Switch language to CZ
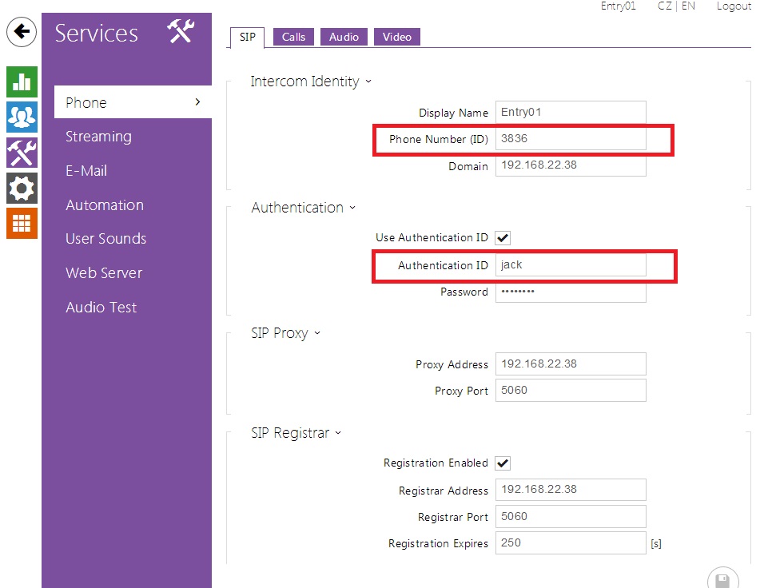This screenshot has width=768, height=588. click(664, 6)
